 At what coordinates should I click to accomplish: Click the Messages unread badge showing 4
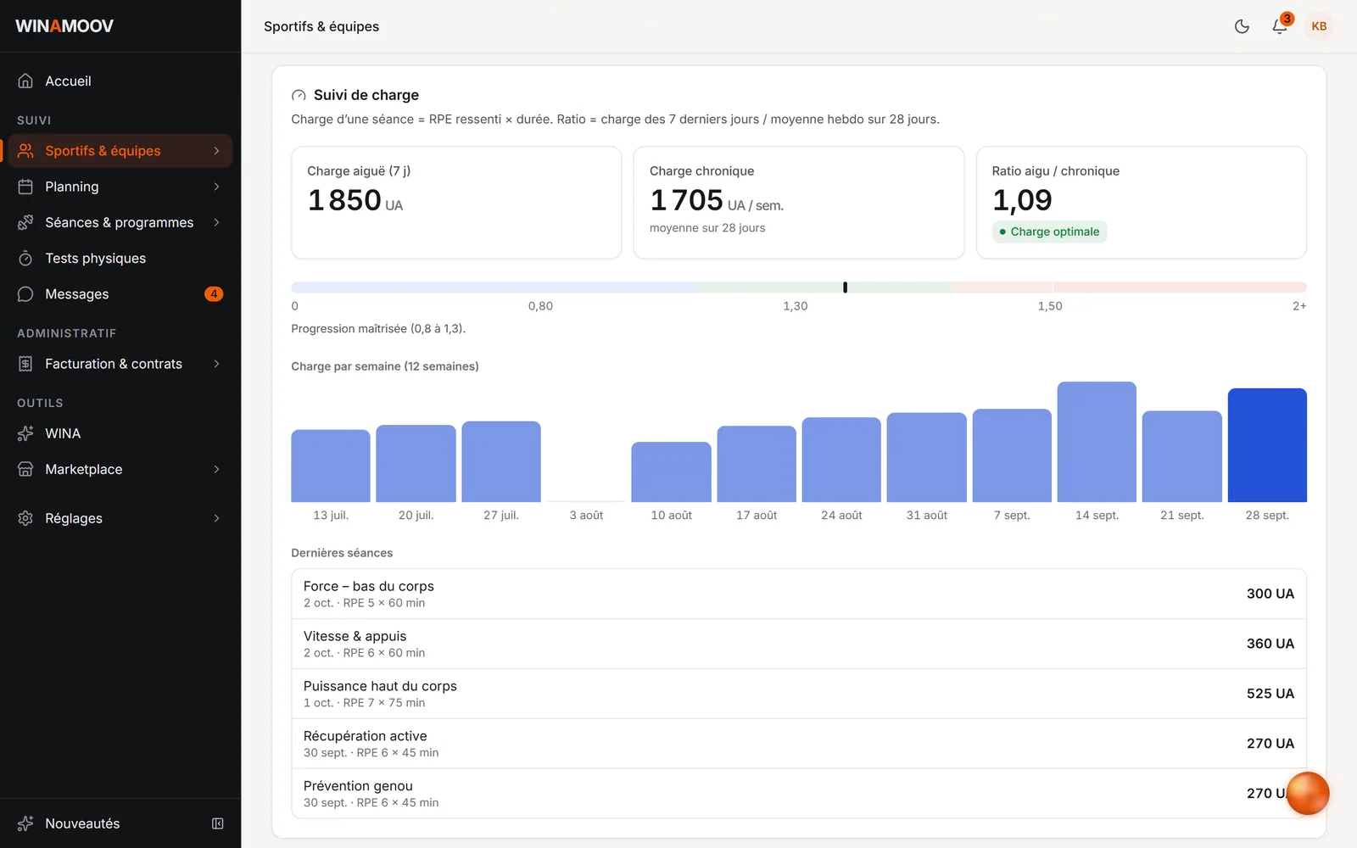point(214,294)
